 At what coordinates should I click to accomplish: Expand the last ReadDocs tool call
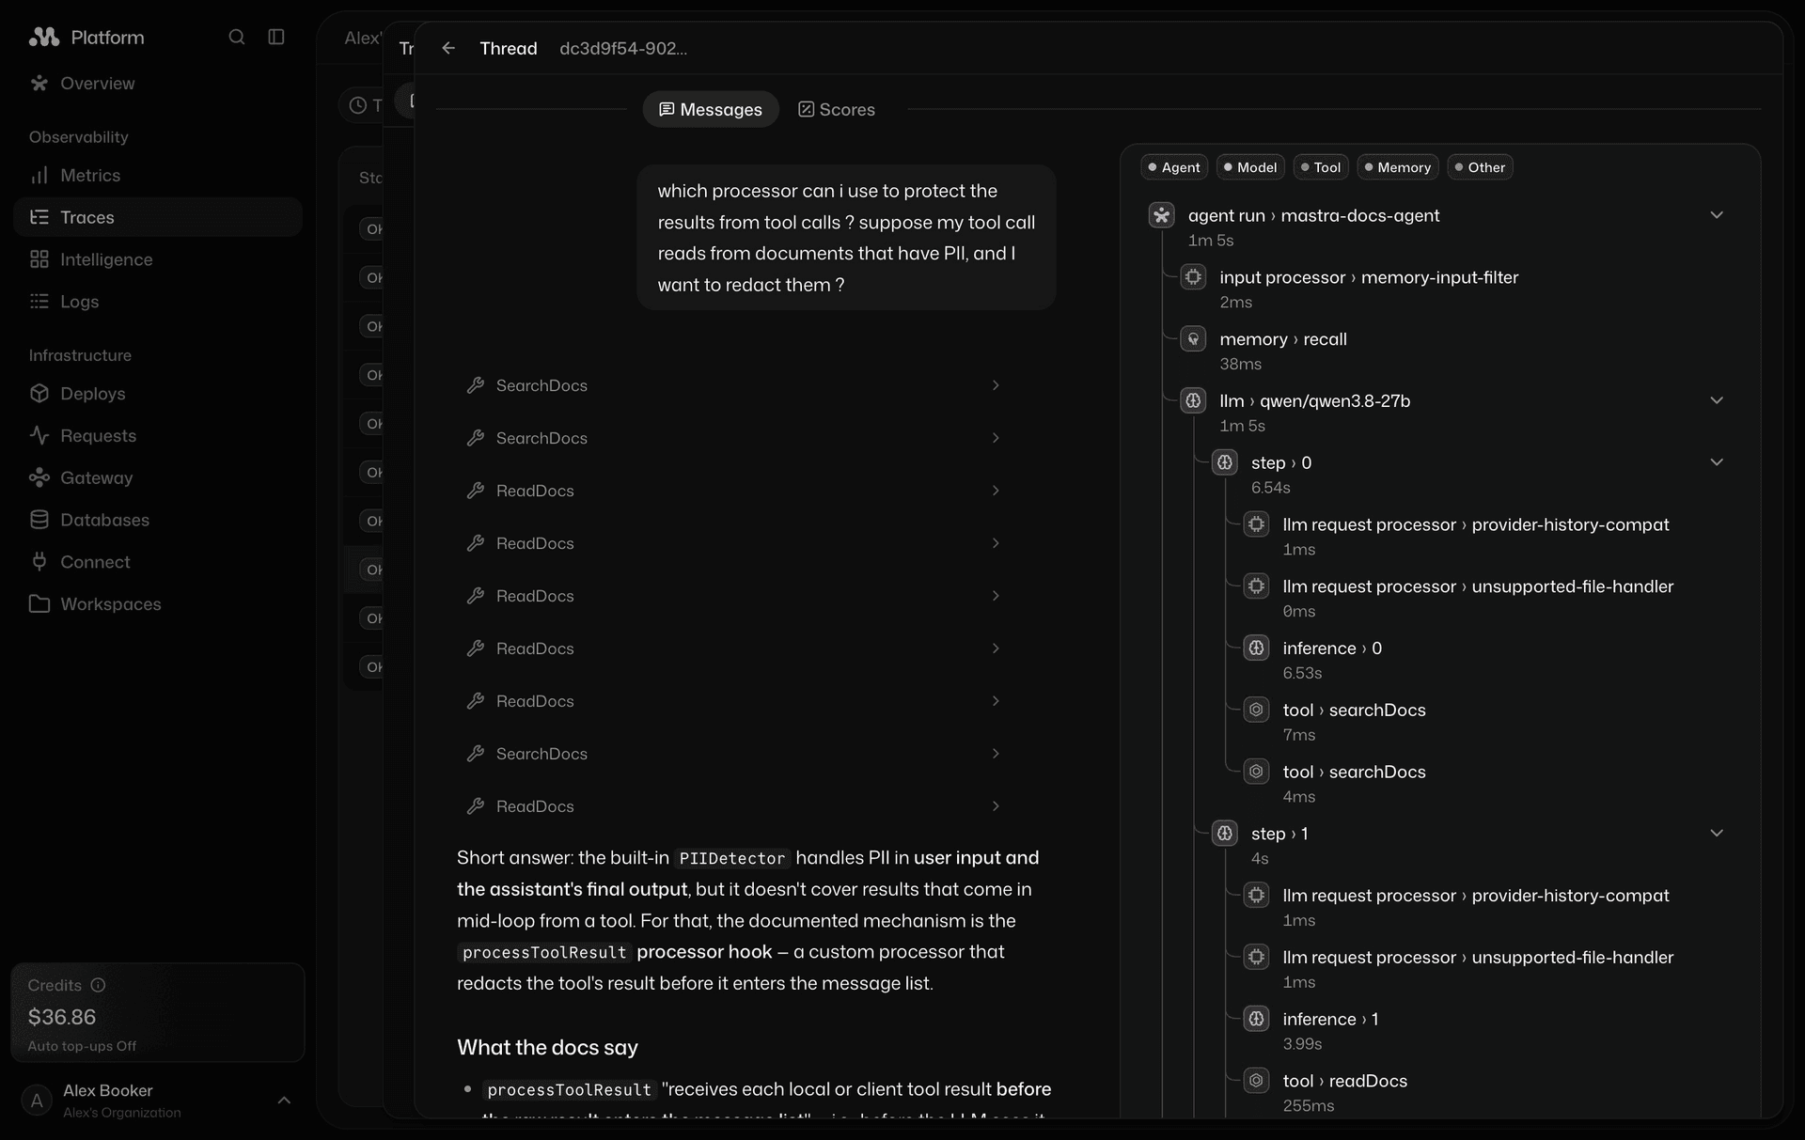pos(733,807)
